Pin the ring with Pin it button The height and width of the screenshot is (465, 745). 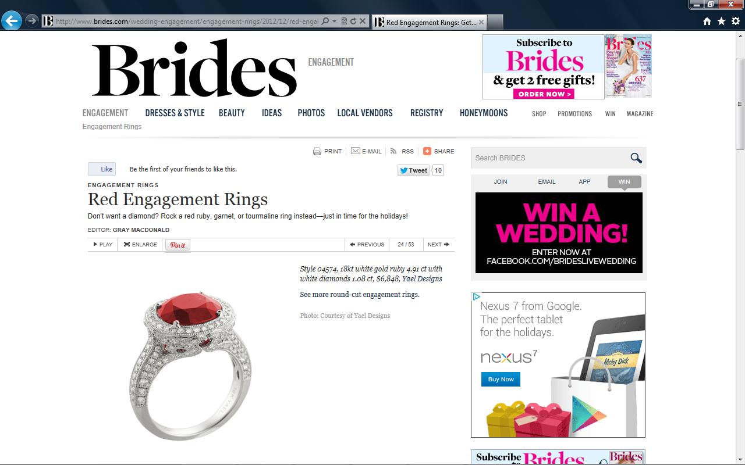[x=178, y=245]
